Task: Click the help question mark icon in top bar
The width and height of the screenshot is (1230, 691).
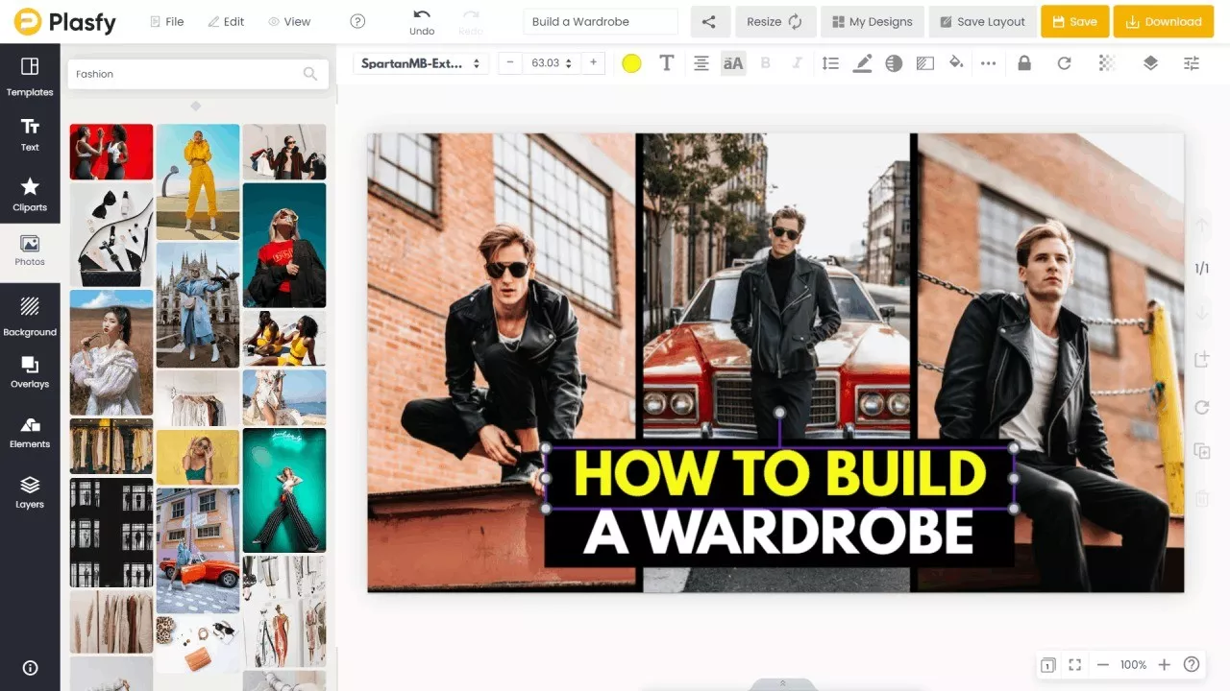Action: [357, 22]
